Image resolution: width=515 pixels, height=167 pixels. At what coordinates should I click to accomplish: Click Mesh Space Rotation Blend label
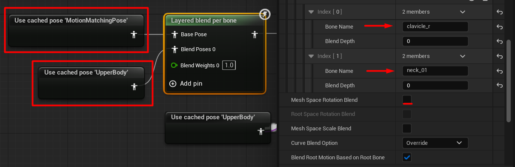(324, 100)
